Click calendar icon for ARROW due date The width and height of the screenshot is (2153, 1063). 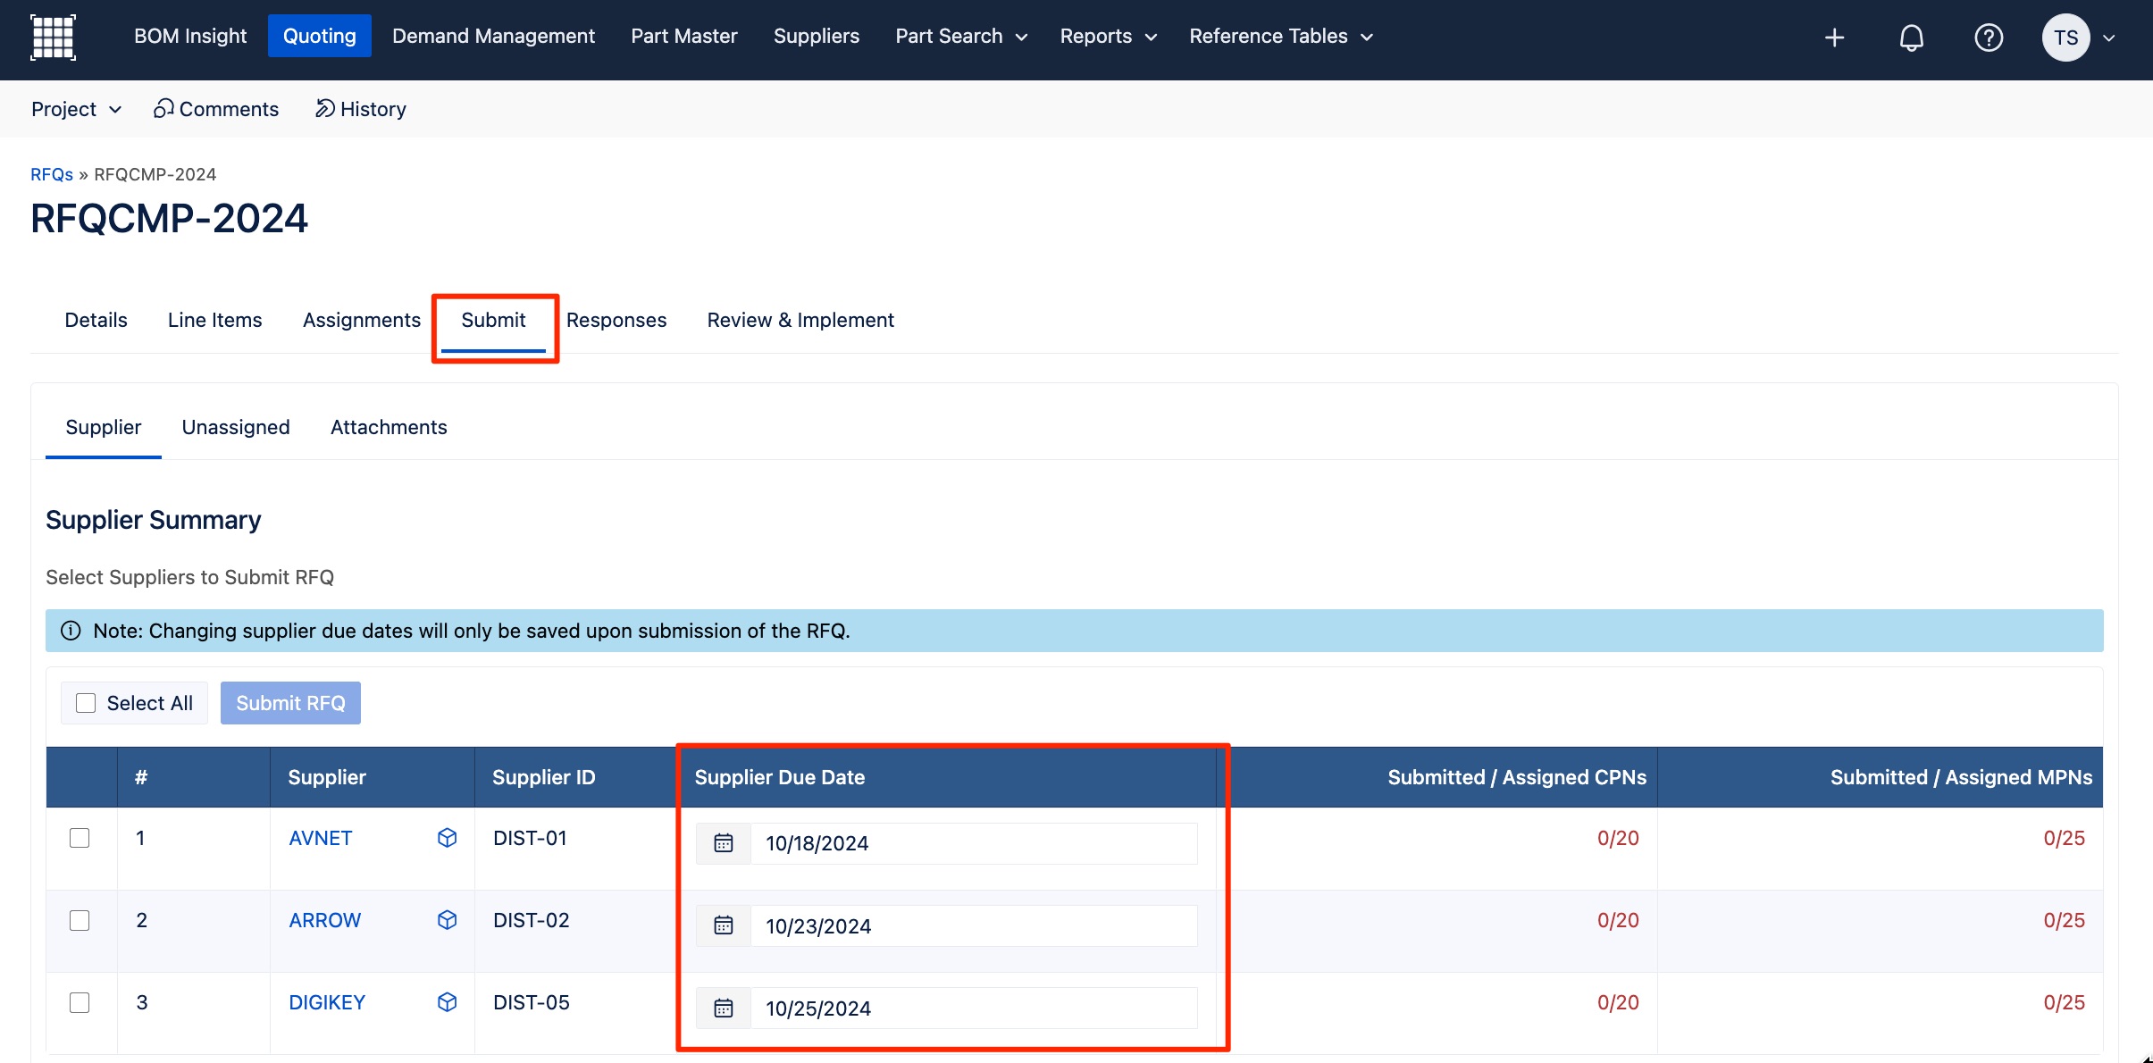tap(724, 925)
